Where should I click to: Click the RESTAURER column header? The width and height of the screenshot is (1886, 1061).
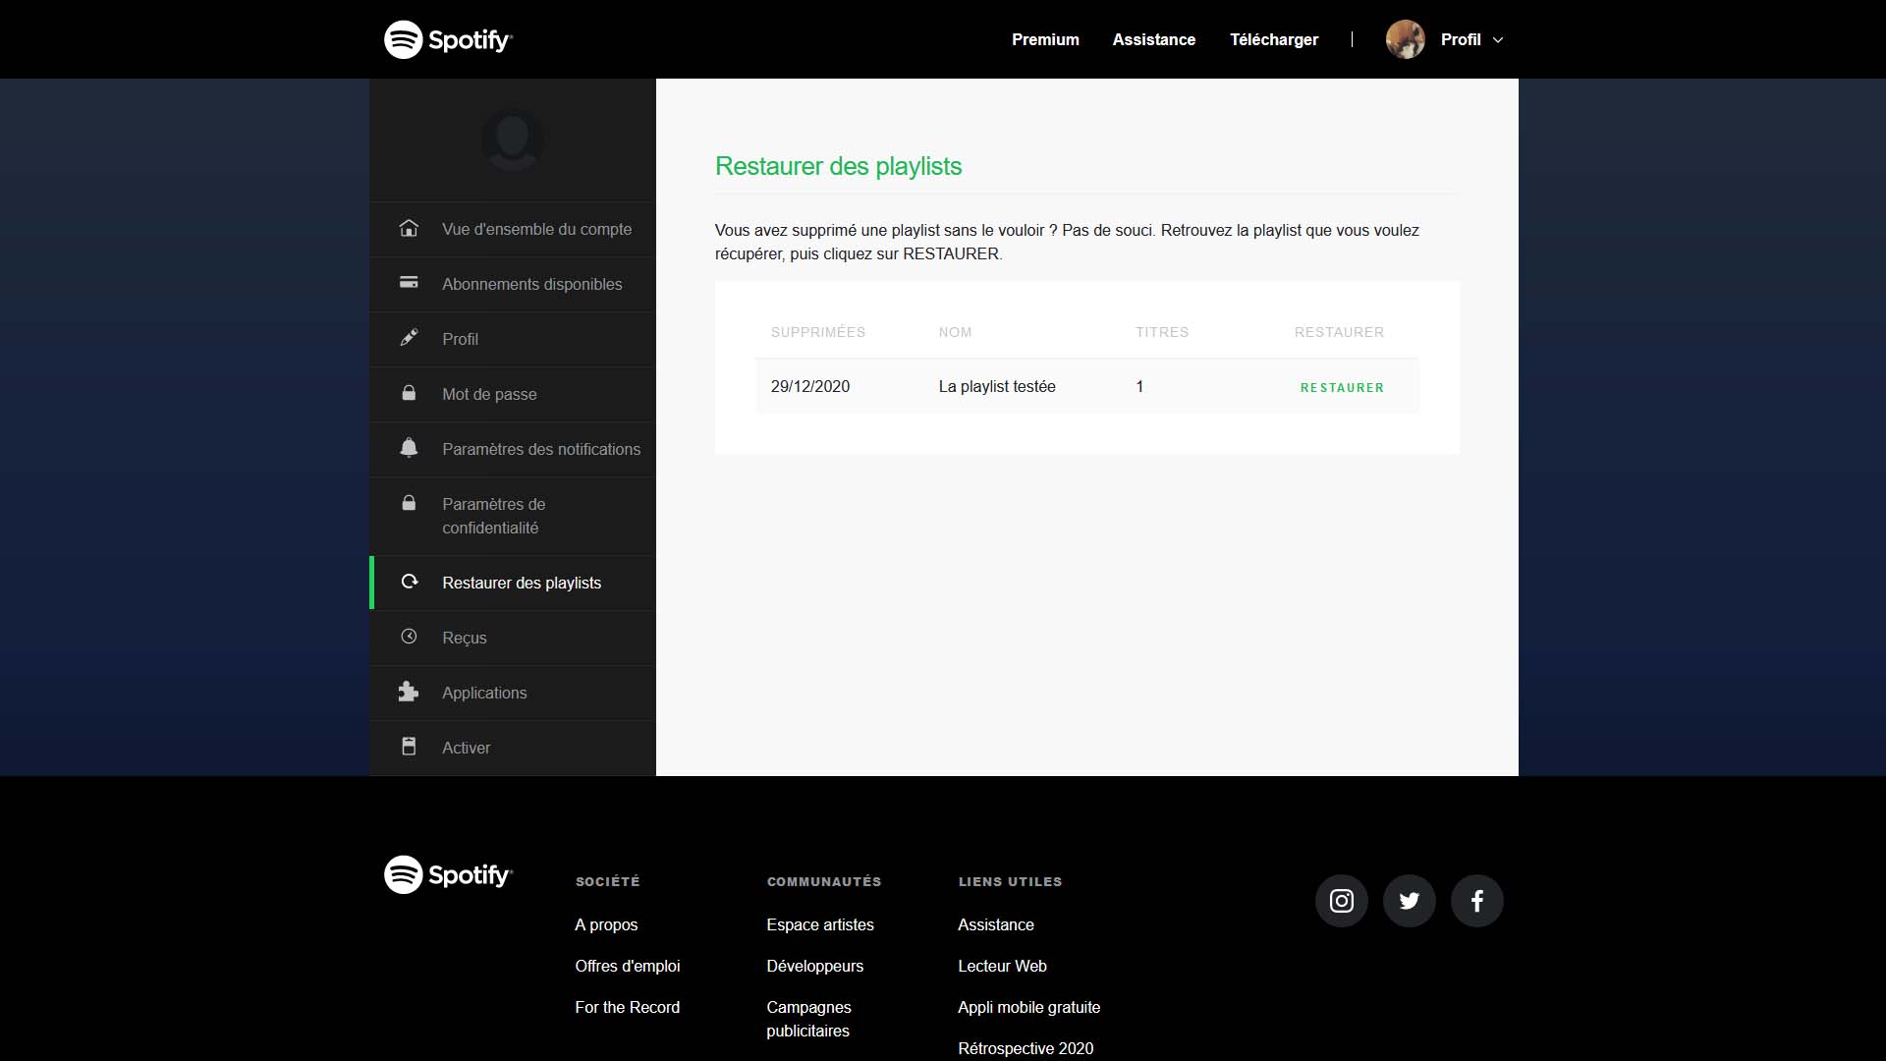pos(1339,332)
